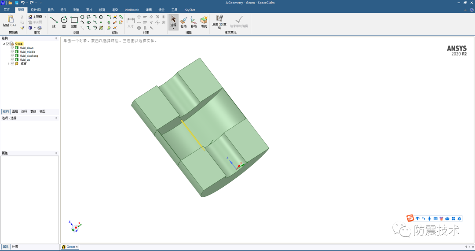Open the Undo history dropdown arrow
The height and width of the screenshot is (251, 475).
coord(27,3)
